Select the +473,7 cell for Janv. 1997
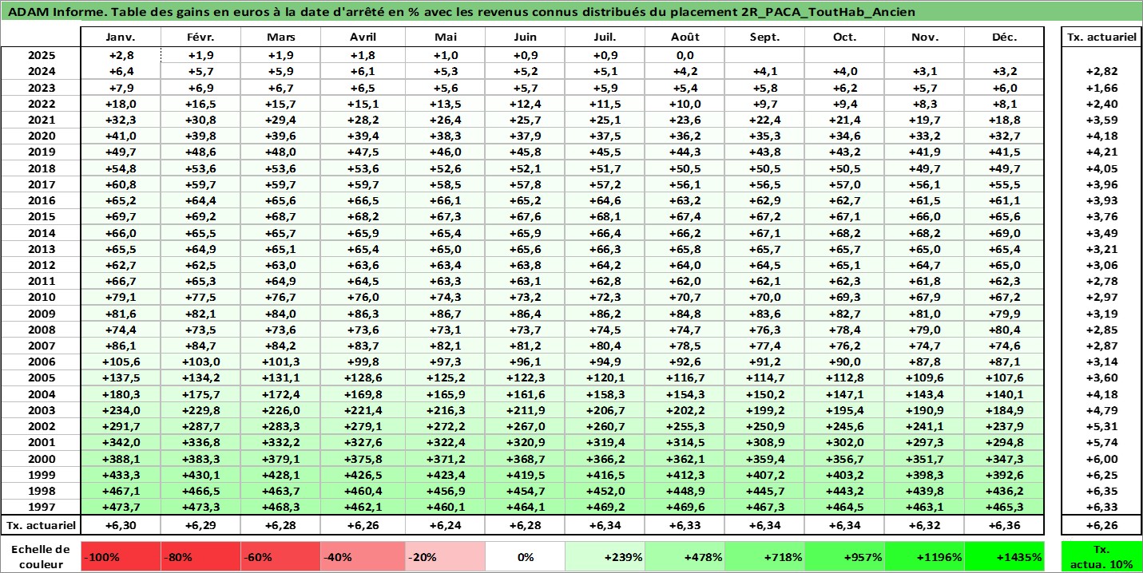 pos(121,507)
